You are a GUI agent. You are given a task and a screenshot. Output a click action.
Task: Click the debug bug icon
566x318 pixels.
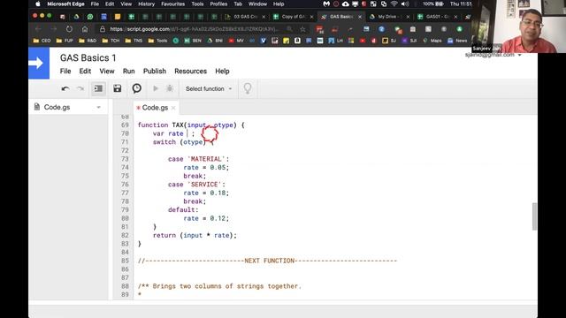click(x=170, y=88)
